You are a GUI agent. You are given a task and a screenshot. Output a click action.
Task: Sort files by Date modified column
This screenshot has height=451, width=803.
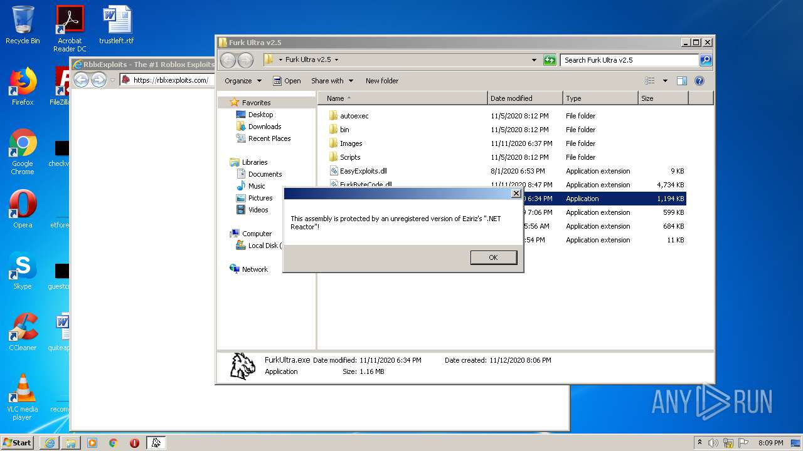pyautogui.click(x=525, y=98)
